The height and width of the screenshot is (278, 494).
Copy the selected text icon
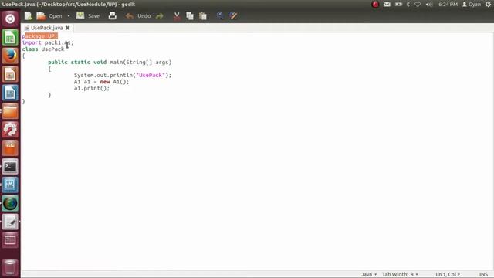tap(190, 15)
